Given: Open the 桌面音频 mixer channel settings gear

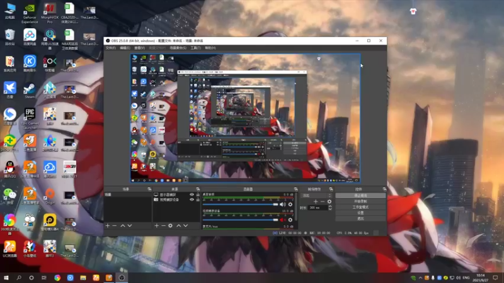Looking at the screenshot, I should tap(290, 204).
